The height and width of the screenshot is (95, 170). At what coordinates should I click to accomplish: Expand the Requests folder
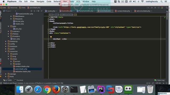11,19
